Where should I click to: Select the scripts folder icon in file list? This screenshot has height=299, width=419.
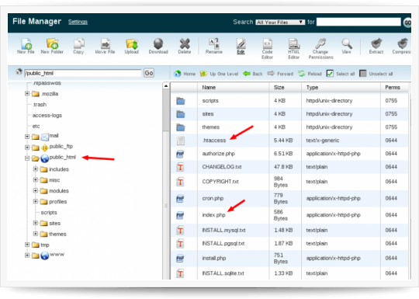181,101
